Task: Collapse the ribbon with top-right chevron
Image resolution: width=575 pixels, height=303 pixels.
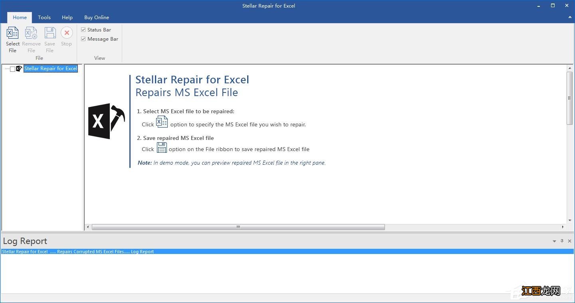Action: [570, 18]
